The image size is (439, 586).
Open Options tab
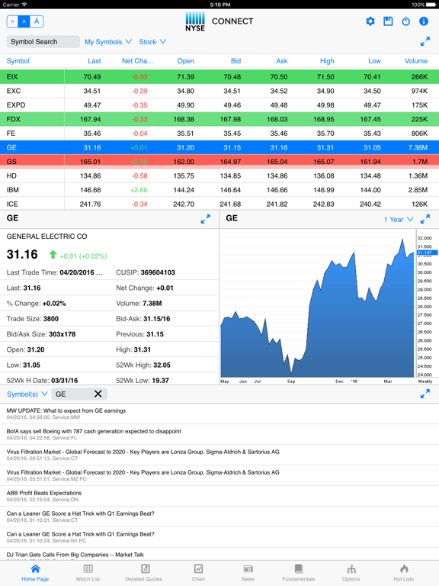[x=351, y=573]
